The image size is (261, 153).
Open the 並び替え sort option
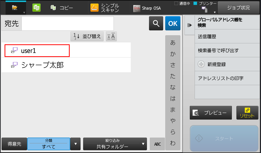[x=87, y=36]
